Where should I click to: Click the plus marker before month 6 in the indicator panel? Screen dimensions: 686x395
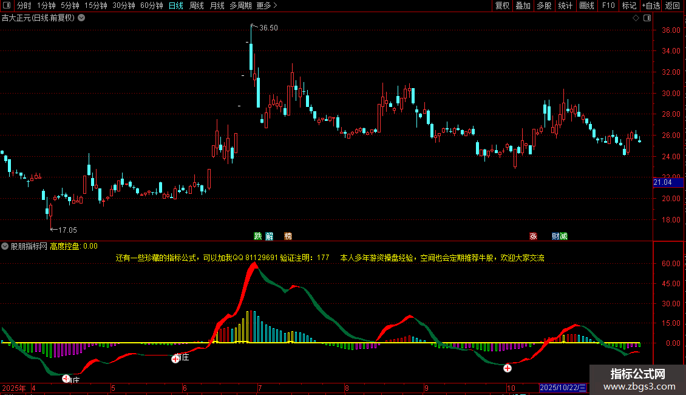[175, 359]
